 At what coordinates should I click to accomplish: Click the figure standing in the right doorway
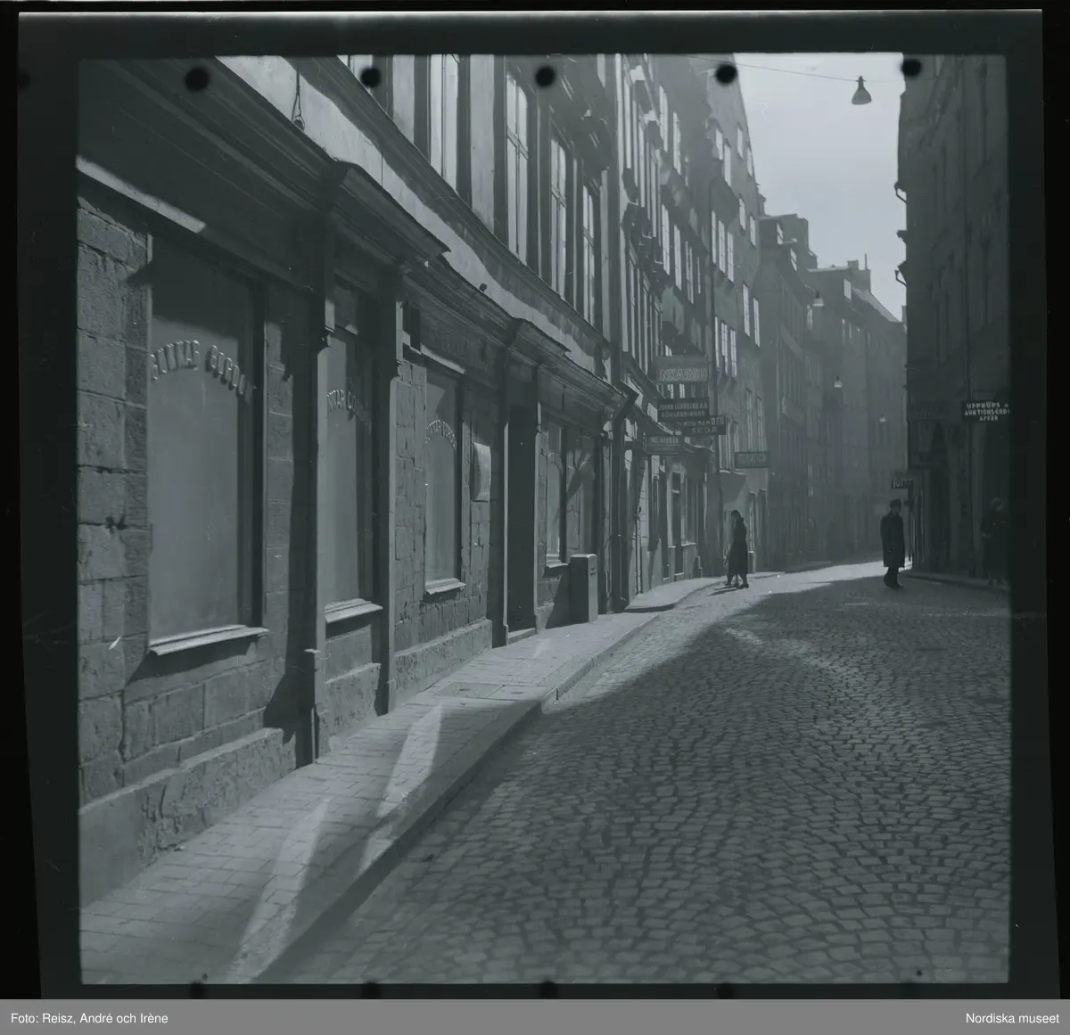(x=992, y=541)
